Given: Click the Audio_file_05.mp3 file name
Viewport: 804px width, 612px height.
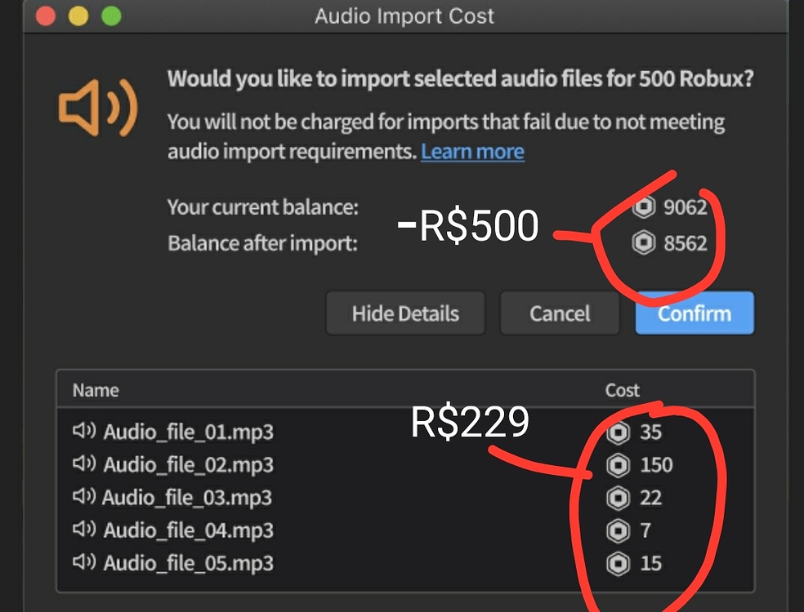Looking at the screenshot, I should (x=189, y=563).
